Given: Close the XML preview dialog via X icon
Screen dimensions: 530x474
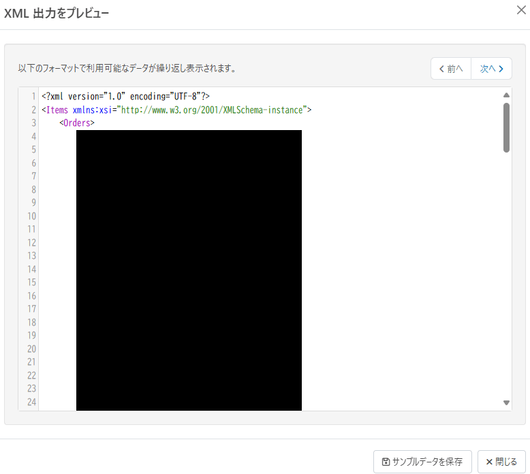Looking at the screenshot, I should (521, 10).
